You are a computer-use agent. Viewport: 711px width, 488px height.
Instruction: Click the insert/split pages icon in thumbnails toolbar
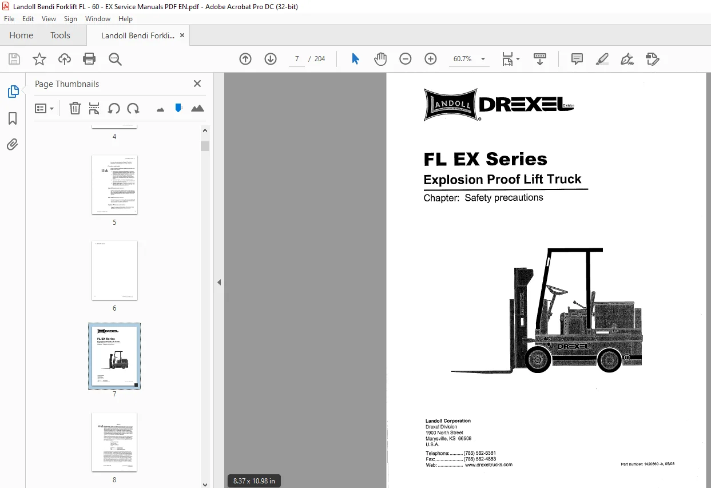pos(94,108)
